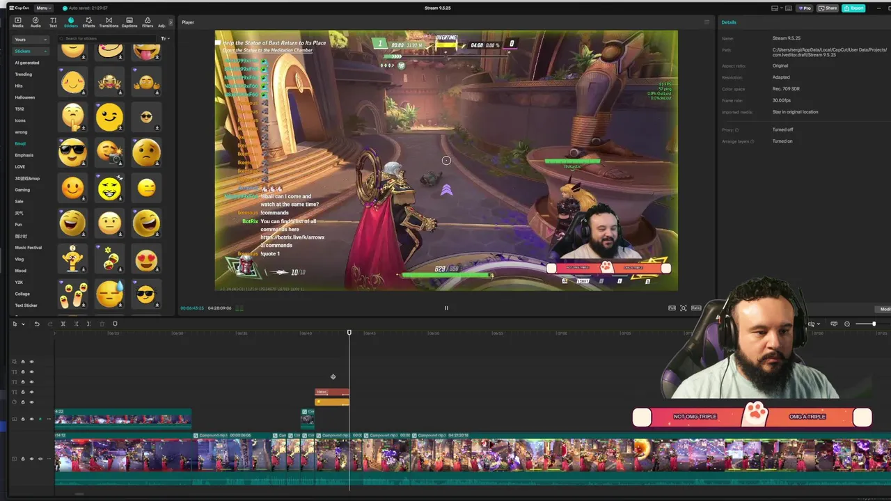Open the sticker type filter dropdown
The width and height of the screenshot is (891, 501).
tap(165, 38)
